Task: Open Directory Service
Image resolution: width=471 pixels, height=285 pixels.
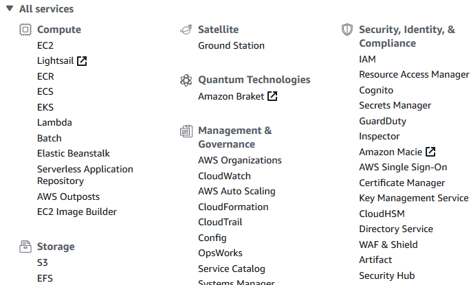Action: [x=396, y=229]
